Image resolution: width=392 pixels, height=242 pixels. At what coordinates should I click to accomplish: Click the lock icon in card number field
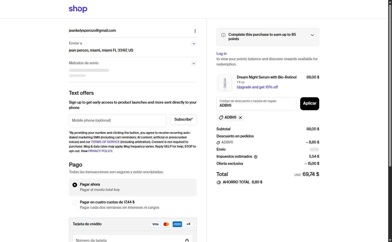pos(187,240)
